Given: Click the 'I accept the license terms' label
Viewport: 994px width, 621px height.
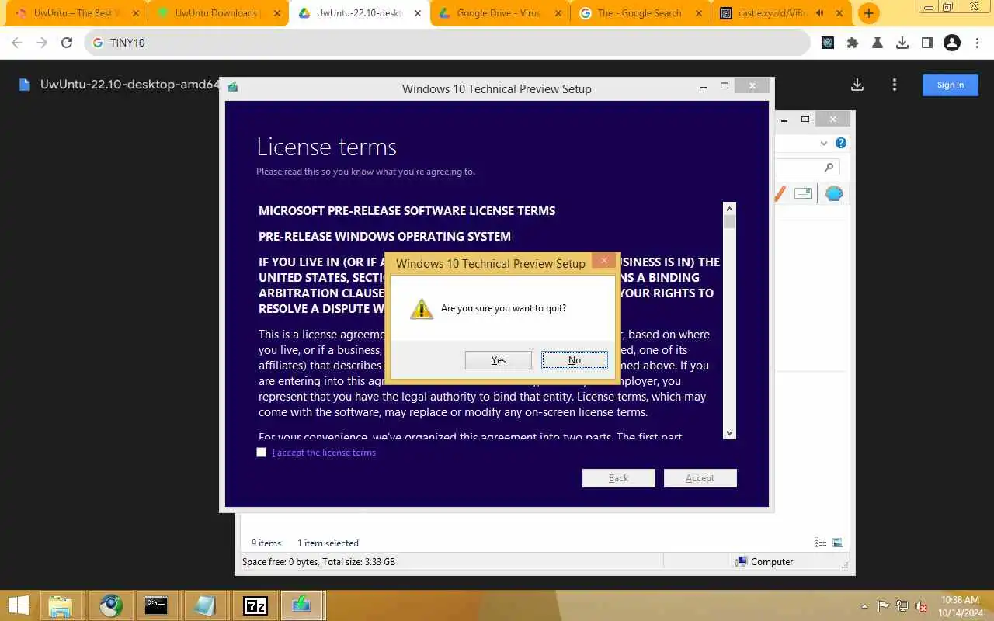Looking at the screenshot, I should 324,453.
